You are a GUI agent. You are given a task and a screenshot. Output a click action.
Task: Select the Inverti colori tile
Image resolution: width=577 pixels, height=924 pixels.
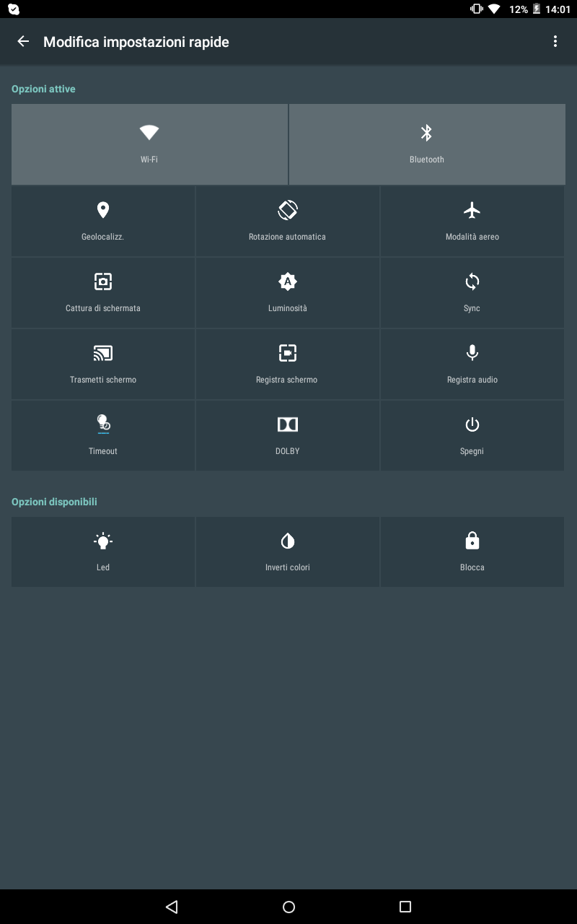[287, 552]
